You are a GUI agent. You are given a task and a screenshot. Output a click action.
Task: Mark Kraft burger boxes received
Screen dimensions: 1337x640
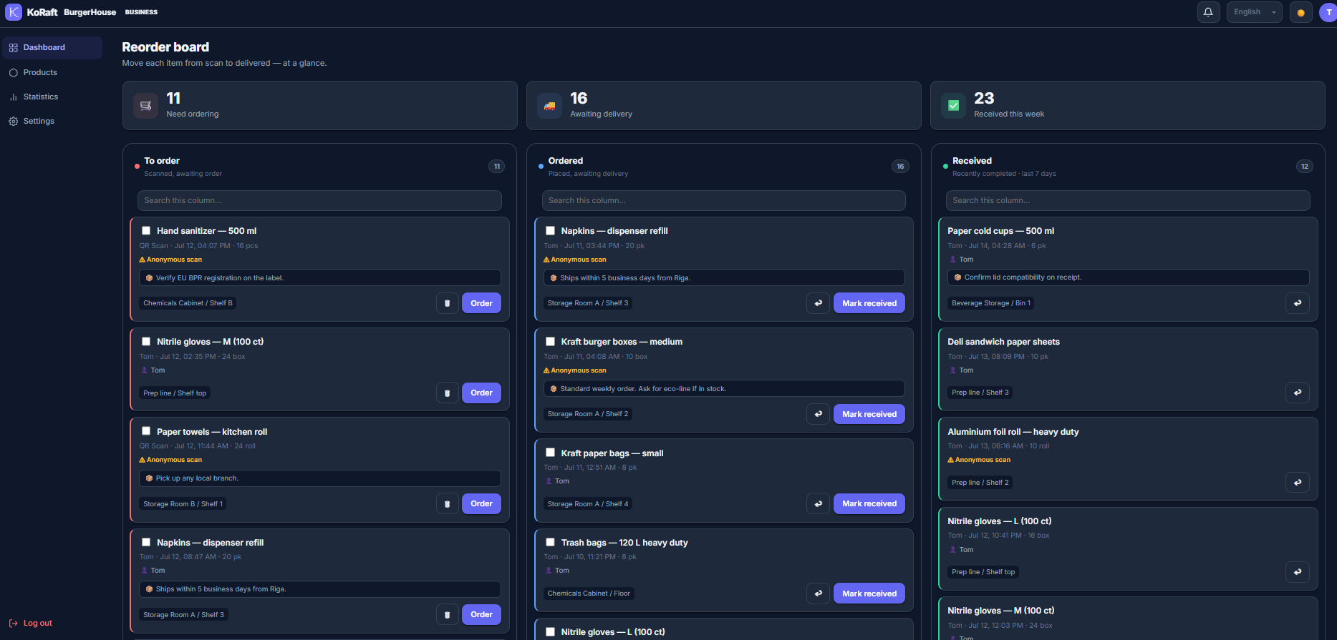(869, 414)
